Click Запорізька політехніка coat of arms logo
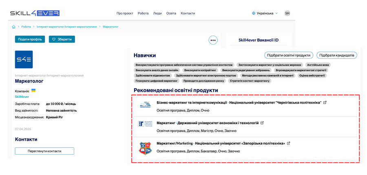This screenshot has width=367, height=175. point(145,148)
